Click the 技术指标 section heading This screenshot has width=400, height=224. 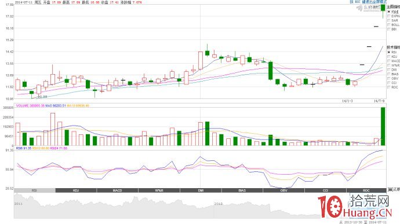394,47
